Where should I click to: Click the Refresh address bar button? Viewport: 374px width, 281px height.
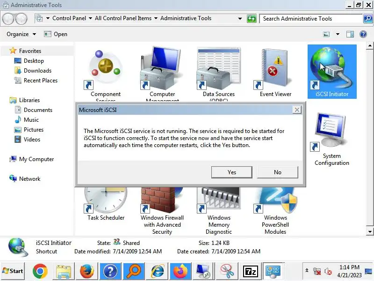click(252, 19)
